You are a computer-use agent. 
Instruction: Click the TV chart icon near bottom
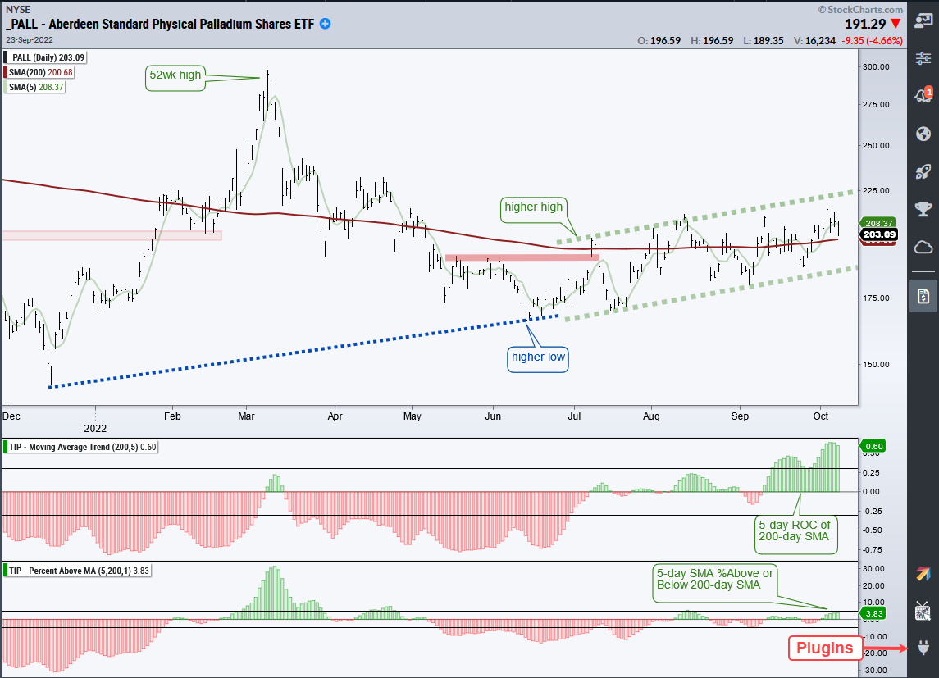click(x=923, y=612)
